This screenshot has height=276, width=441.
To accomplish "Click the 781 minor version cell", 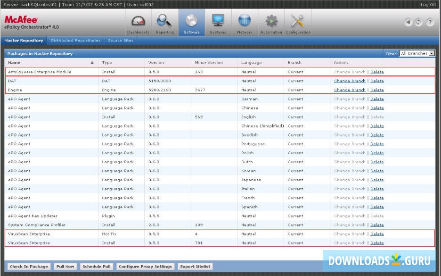I will (x=198, y=243).
